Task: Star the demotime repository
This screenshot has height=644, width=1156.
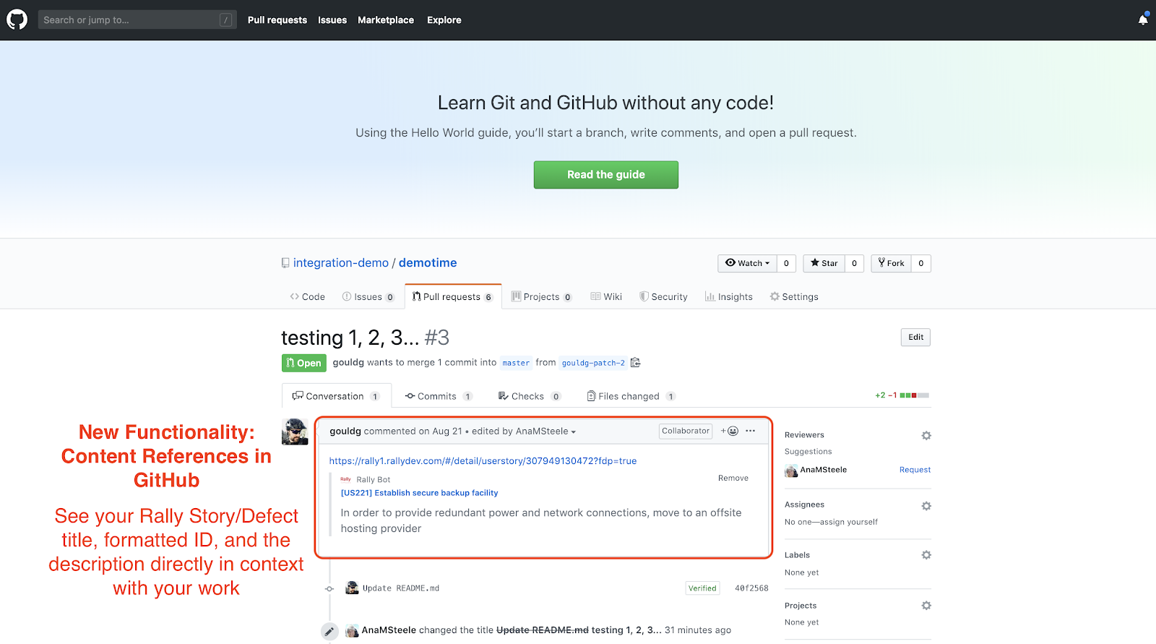Action: (x=824, y=264)
